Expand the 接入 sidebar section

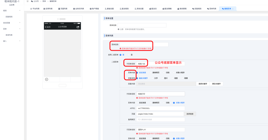20,41
